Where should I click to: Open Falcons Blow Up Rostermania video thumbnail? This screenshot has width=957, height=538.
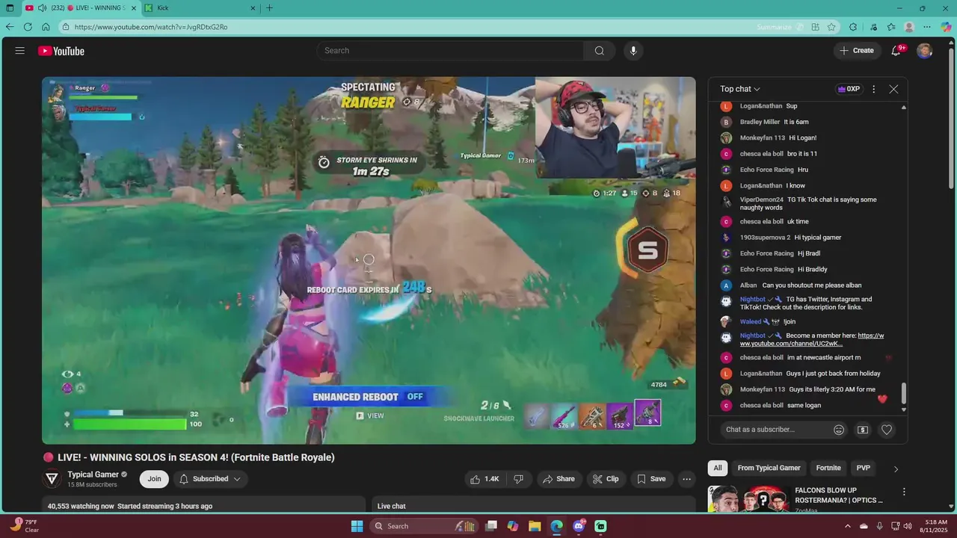[748, 498]
